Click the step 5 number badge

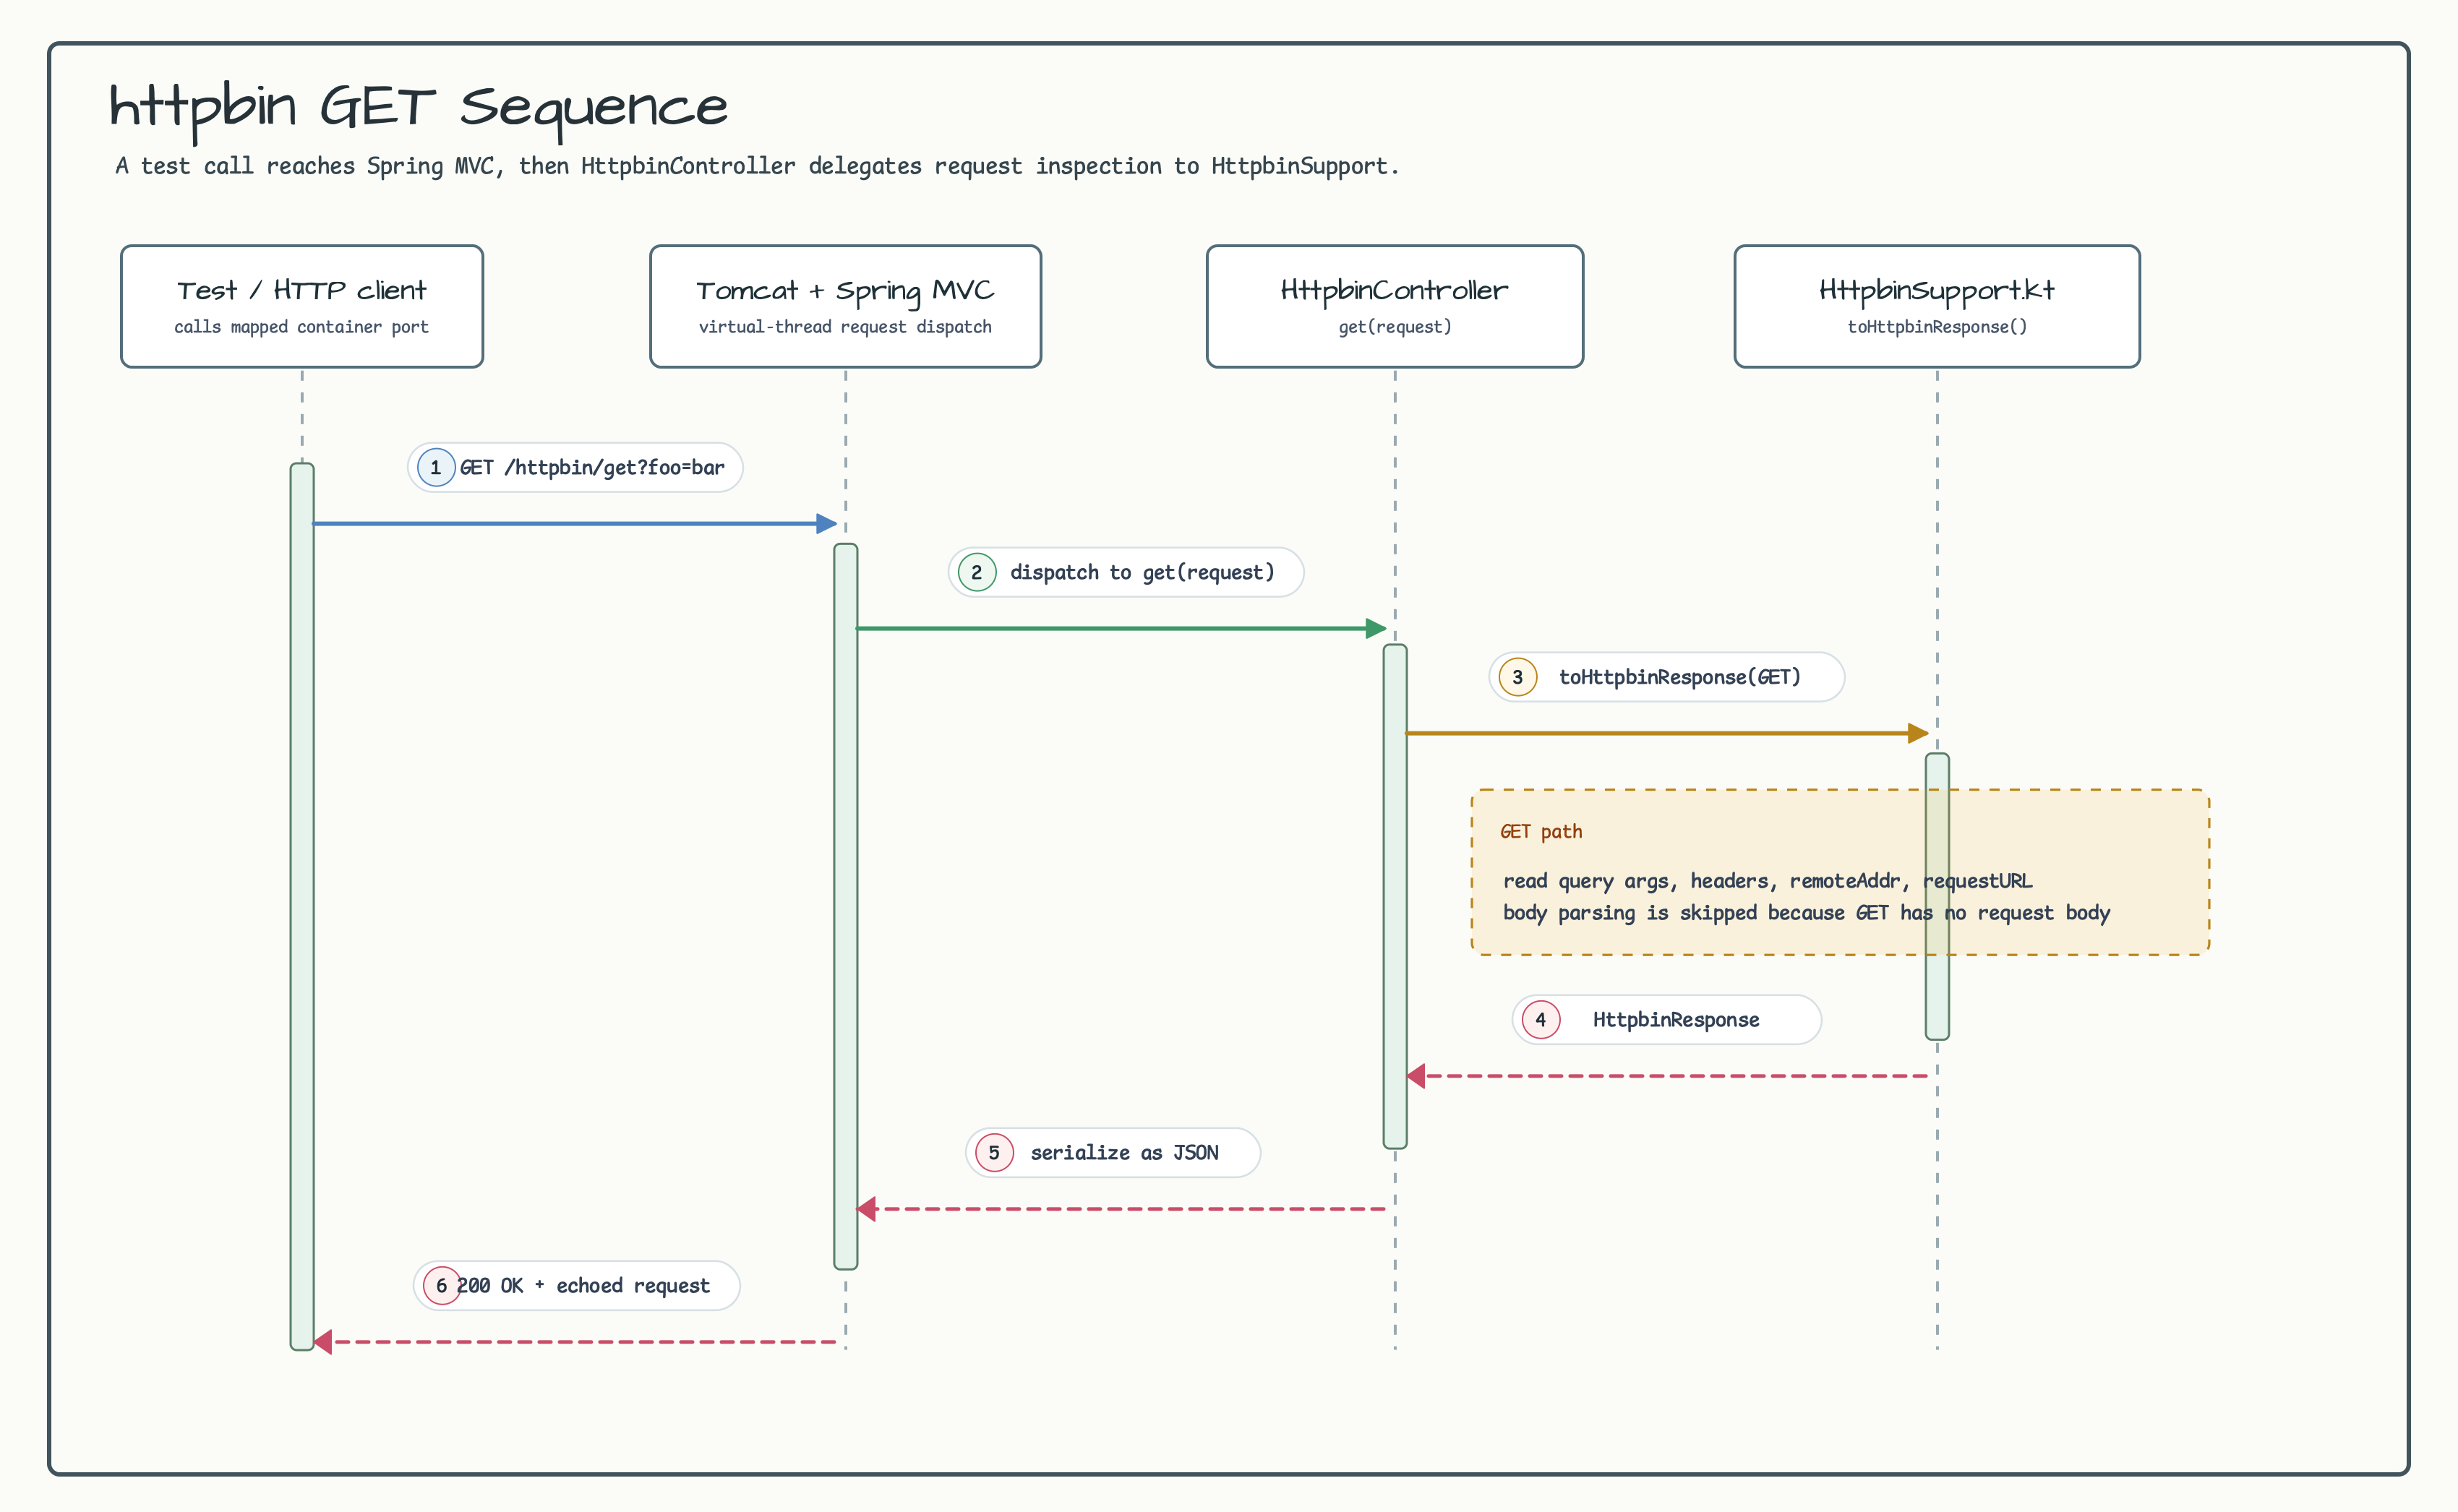point(994,1152)
